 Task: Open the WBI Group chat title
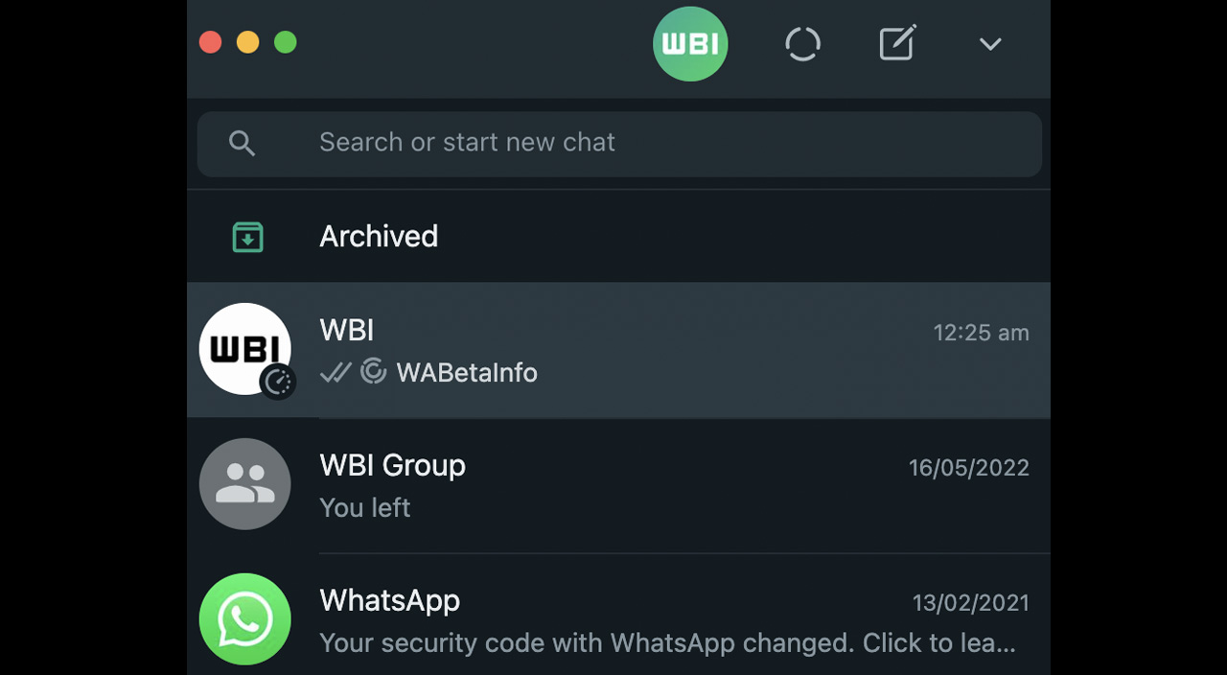392,466
